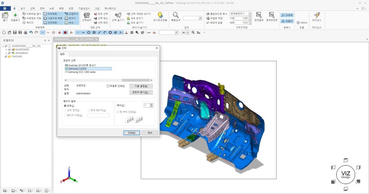Click the new document icon in quick toolbar
This screenshot has width=369, height=194.
pos(4,32)
